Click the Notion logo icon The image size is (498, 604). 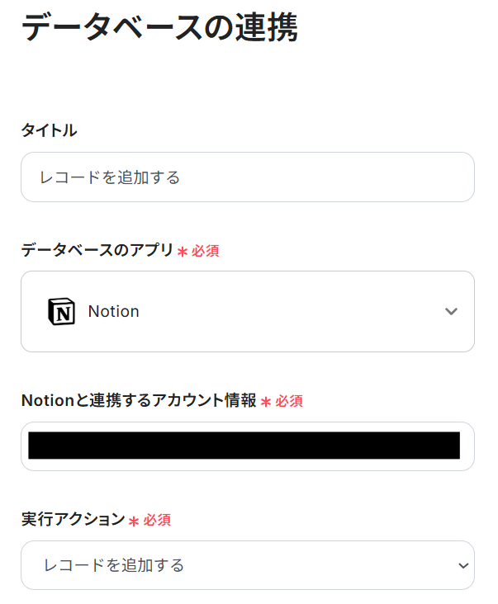click(x=61, y=312)
